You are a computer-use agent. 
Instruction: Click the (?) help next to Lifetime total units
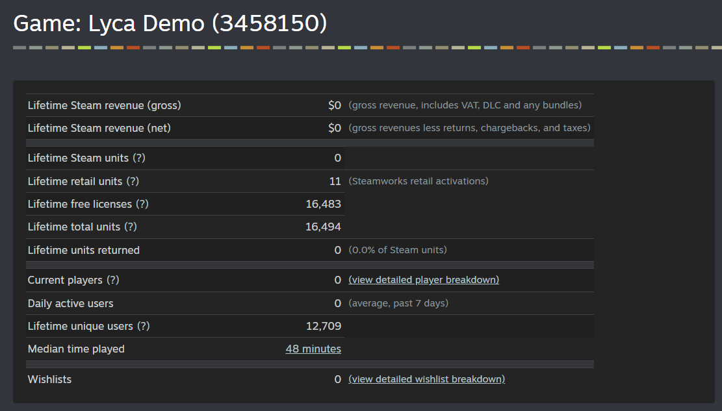tap(131, 227)
